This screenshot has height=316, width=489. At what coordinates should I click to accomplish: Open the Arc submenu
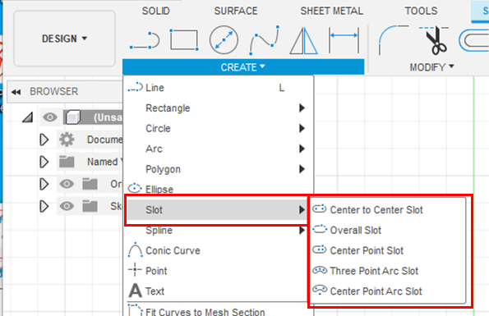click(x=219, y=149)
